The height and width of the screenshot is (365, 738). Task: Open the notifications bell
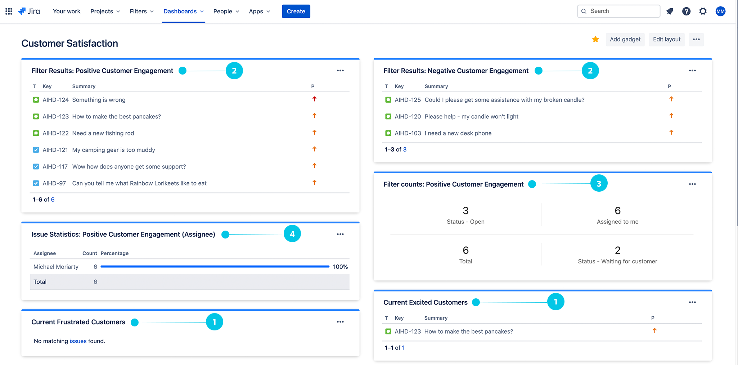pyautogui.click(x=670, y=11)
